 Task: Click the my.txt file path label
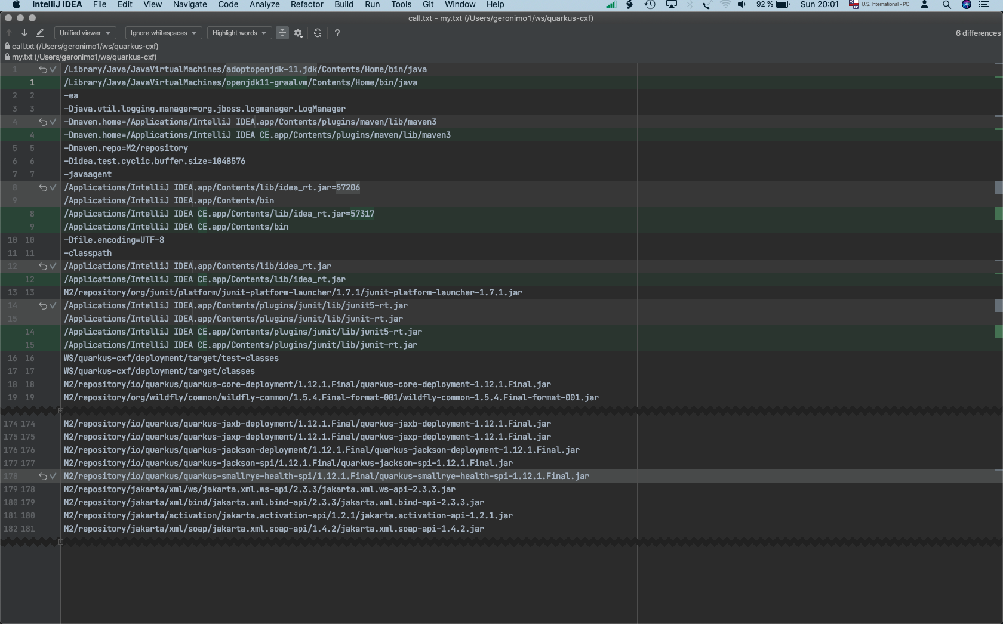coord(84,57)
